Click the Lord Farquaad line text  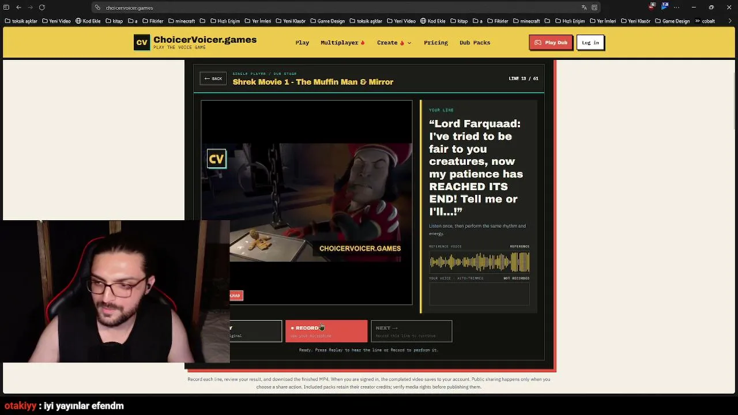pos(476,168)
